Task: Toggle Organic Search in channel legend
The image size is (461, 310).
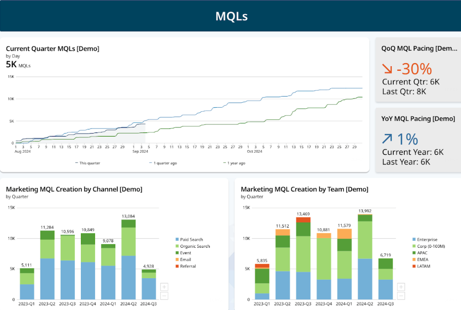Action: tap(193, 246)
